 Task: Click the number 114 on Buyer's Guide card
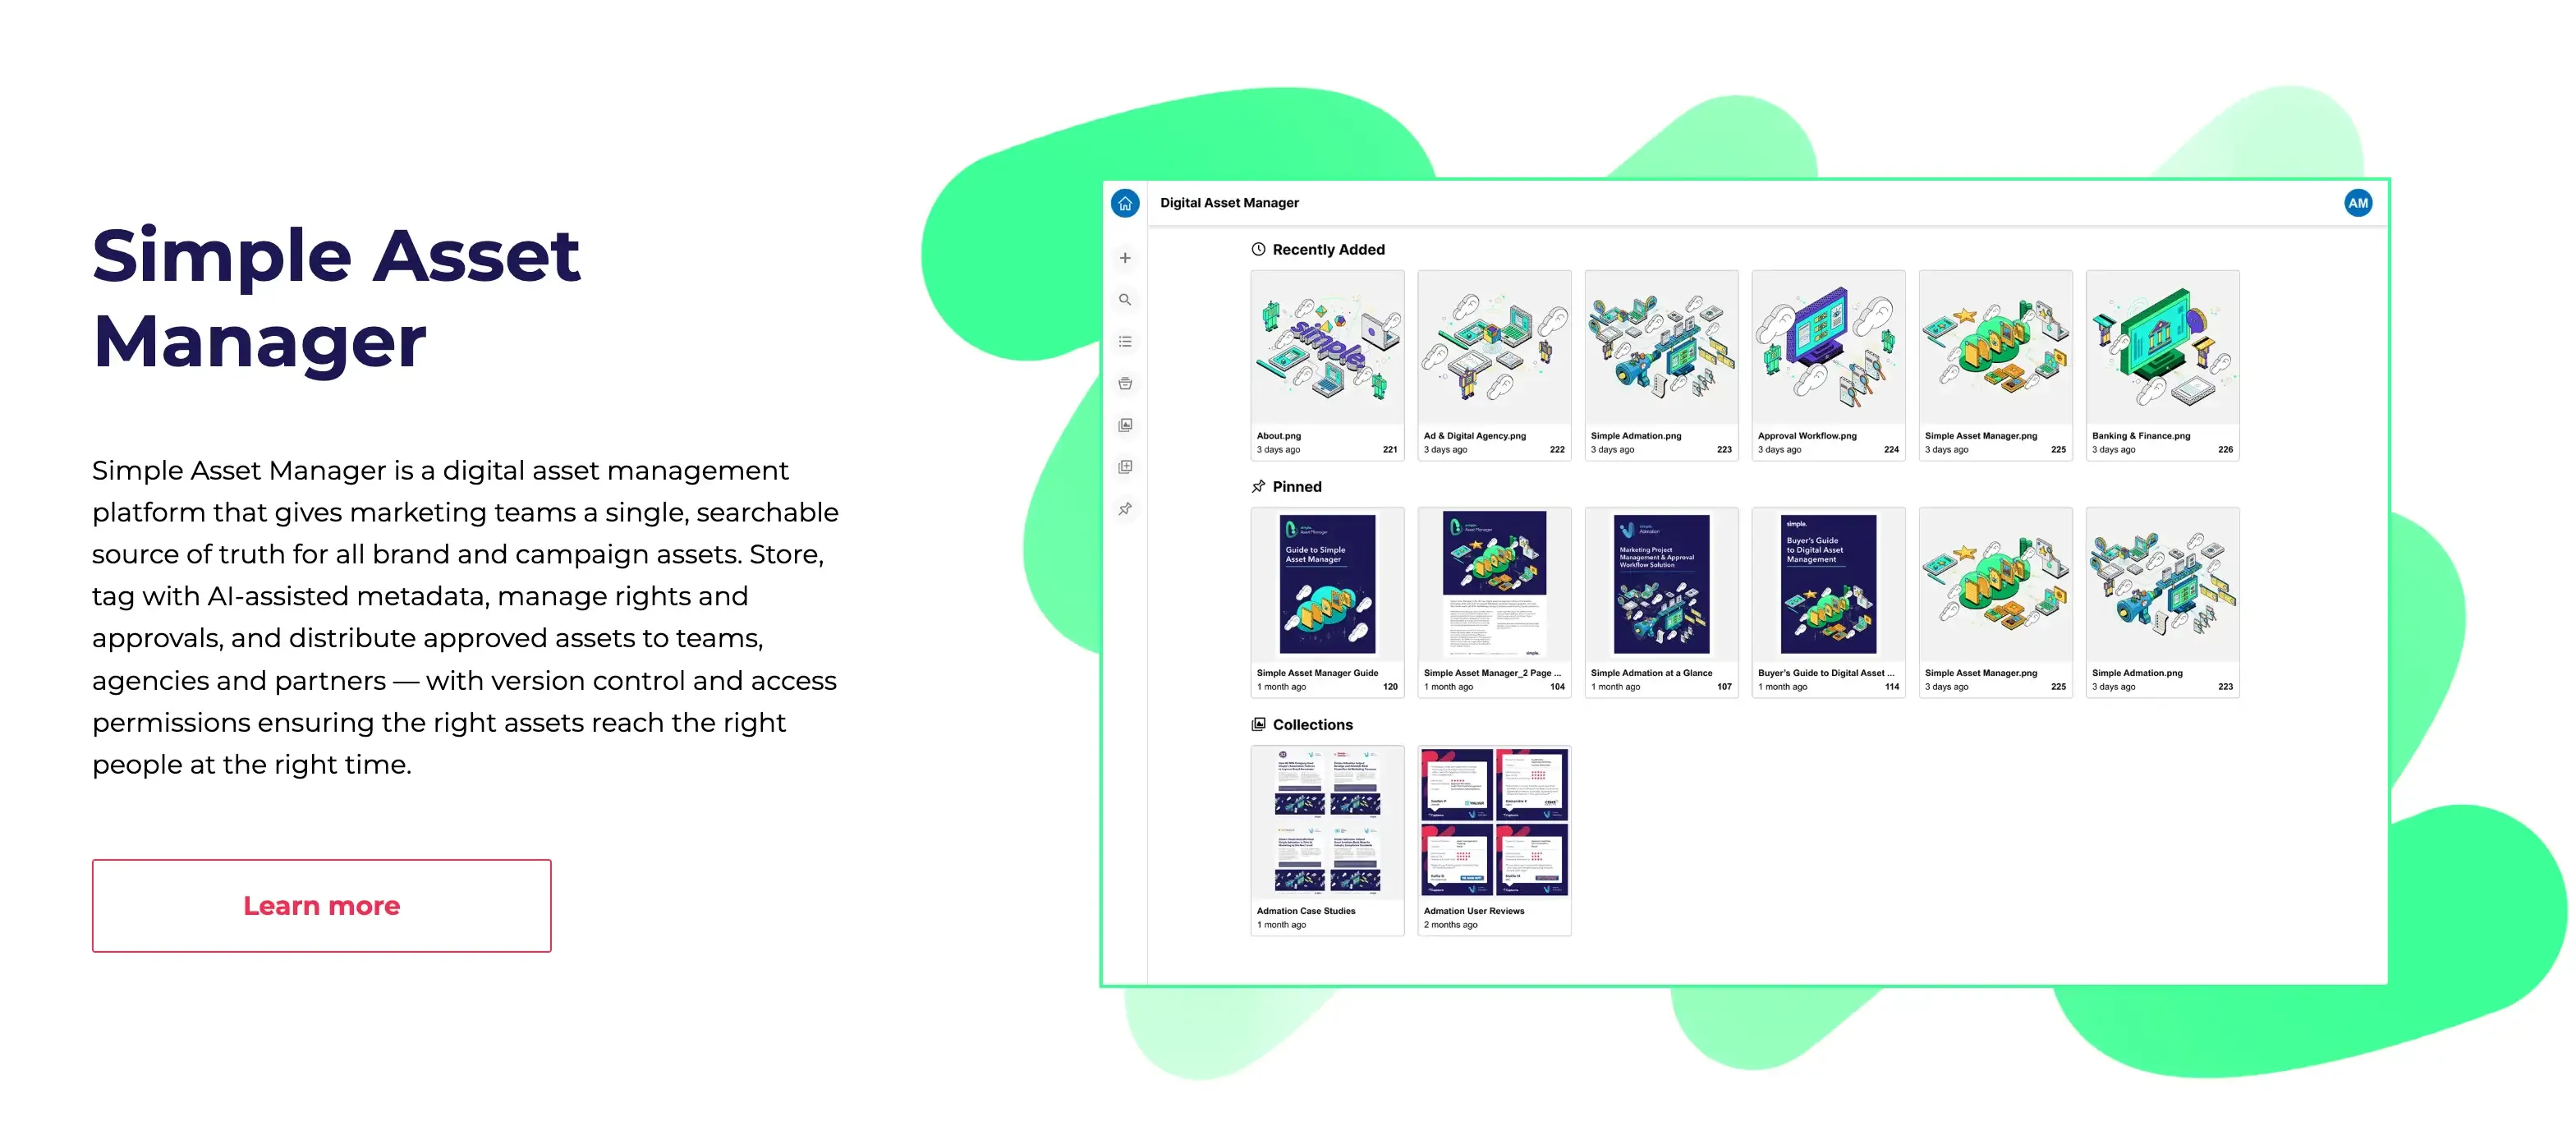(1890, 687)
